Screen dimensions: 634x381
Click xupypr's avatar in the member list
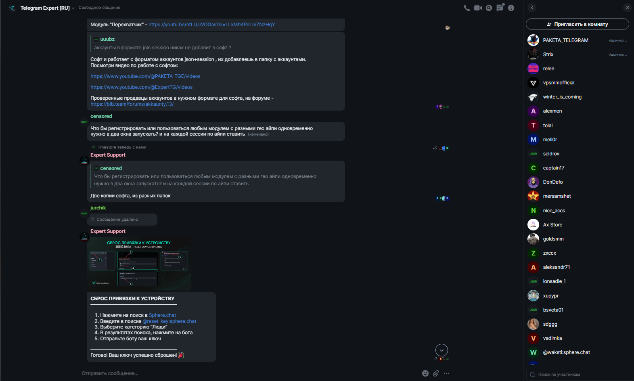point(533,296)
